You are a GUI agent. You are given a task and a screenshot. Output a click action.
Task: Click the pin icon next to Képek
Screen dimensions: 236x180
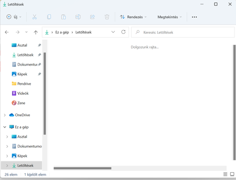39,74
